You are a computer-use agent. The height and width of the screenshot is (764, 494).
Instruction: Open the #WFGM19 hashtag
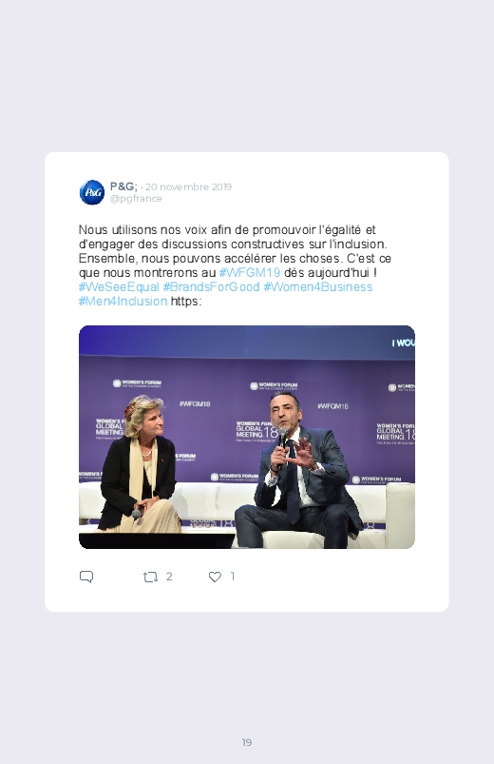[250, 272]
